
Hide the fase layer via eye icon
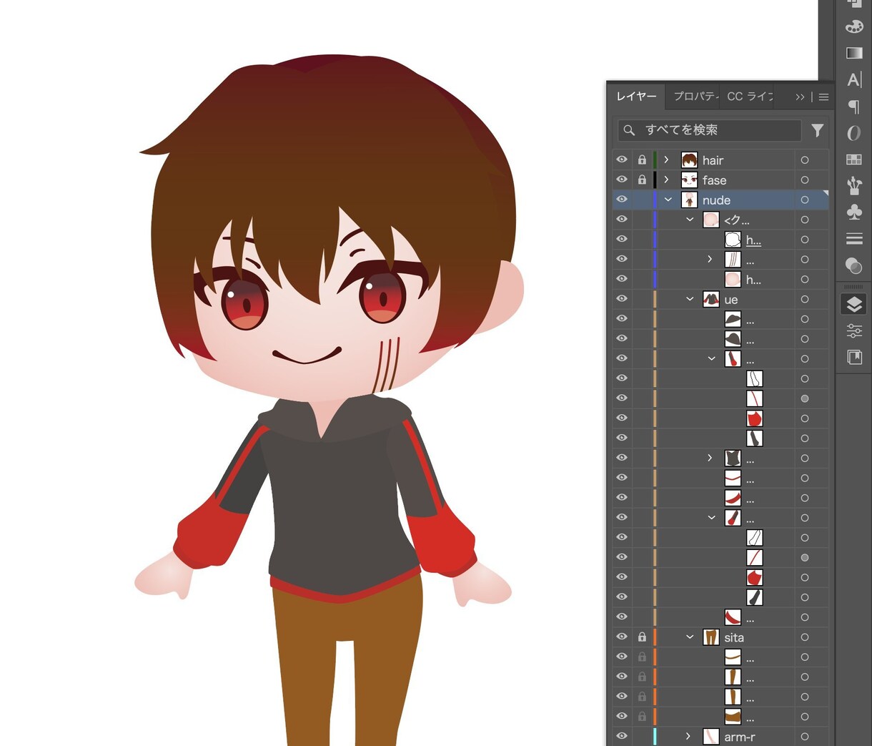tap(622, 180)
